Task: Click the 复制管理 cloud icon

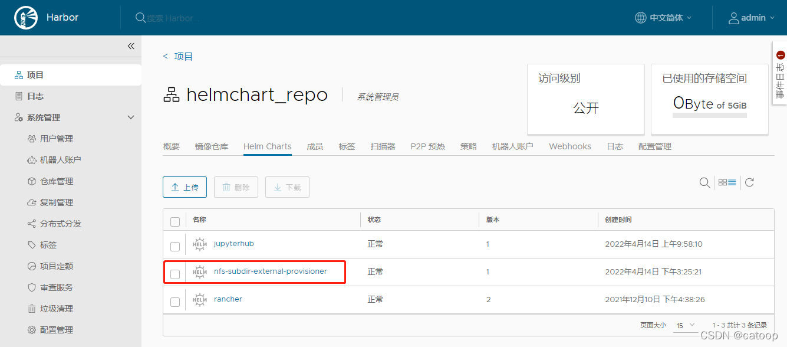Action: [x=32, y=202]
